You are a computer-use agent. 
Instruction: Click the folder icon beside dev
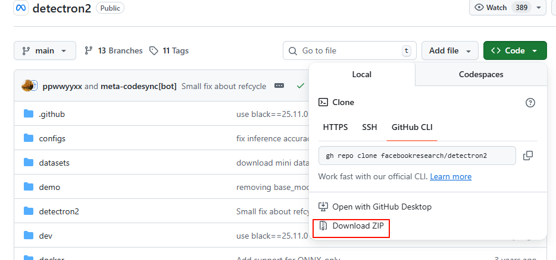[x=29, y=236]
